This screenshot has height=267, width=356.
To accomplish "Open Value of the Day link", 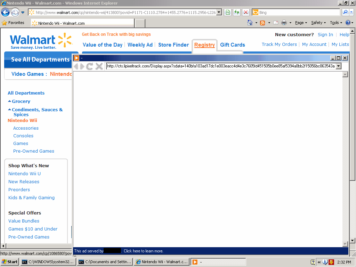I will 103,45.
